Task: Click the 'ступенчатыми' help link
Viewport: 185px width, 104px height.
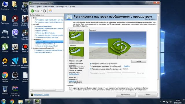Action: 74,74
